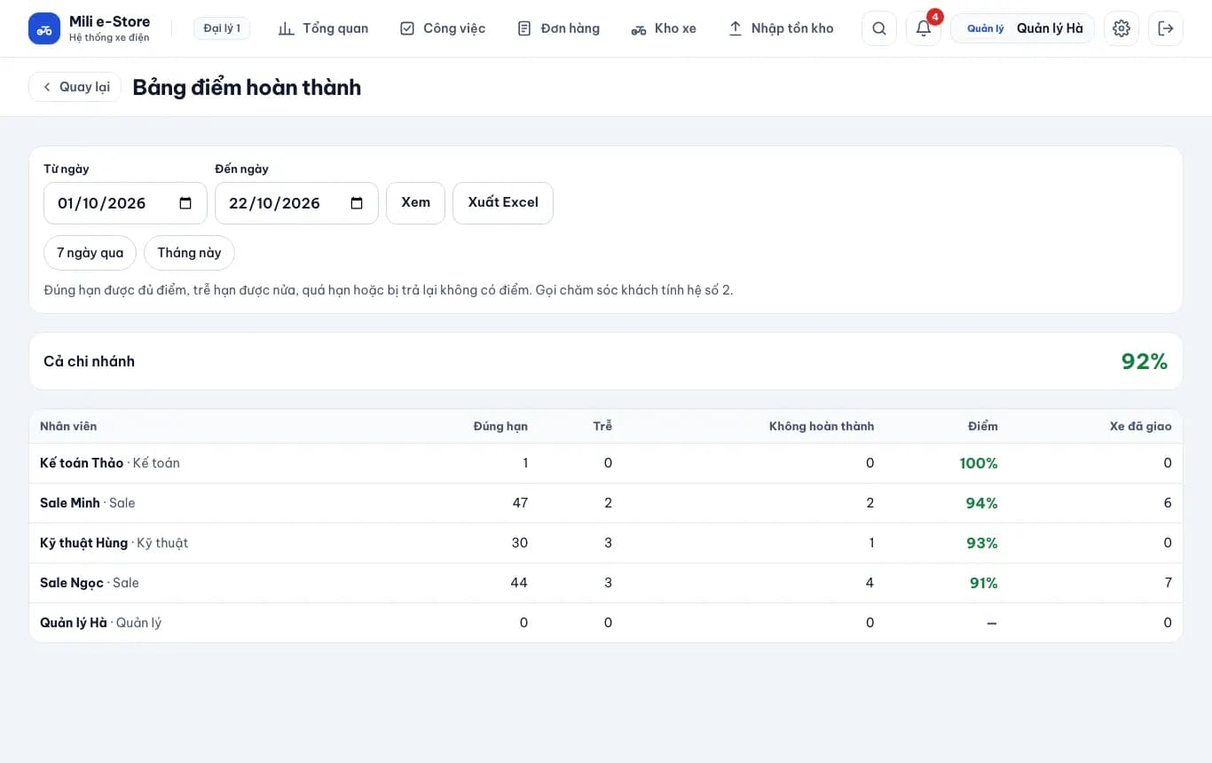Image resolution: width=1212 pixels, height=763 pixels.
Task: Click the Đại lý 1 badge
Action: click(222, 28)
